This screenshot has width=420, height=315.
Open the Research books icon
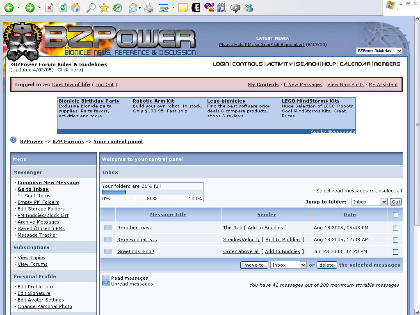(x=222, y=8)
